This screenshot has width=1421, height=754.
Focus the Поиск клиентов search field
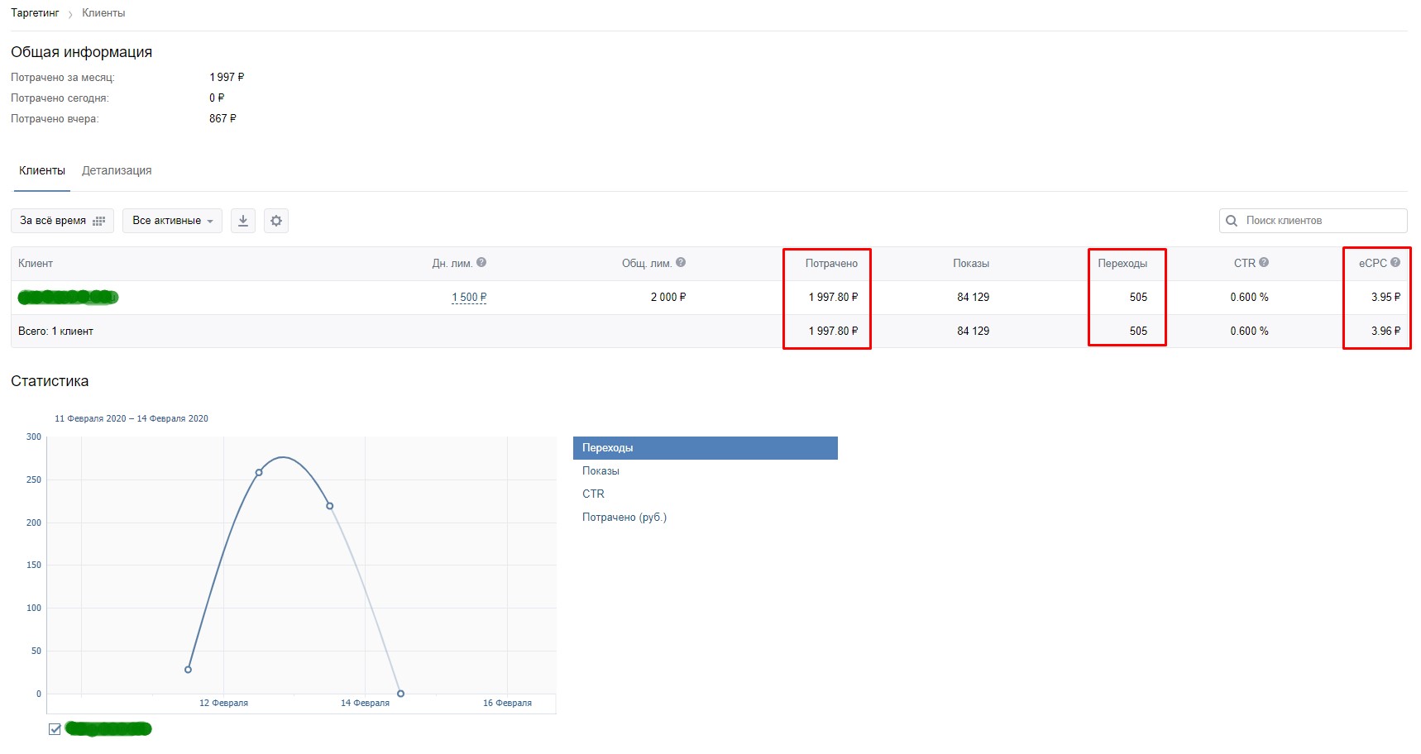[x=1313, y=221]
